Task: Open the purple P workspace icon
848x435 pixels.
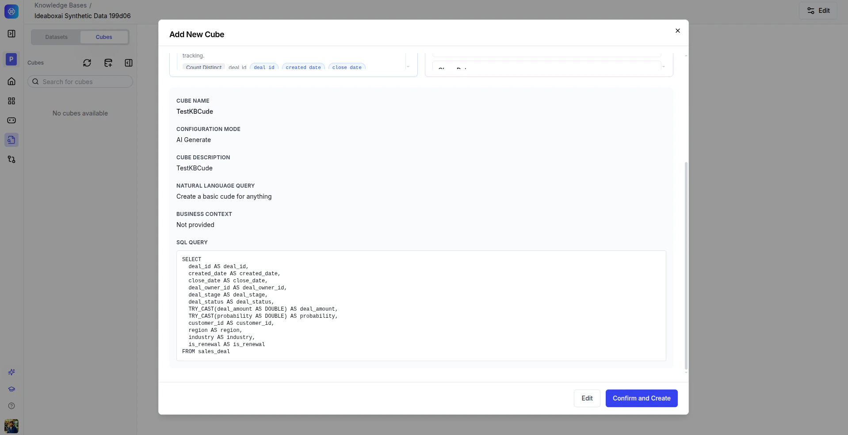Action: (x=11, y=59)
